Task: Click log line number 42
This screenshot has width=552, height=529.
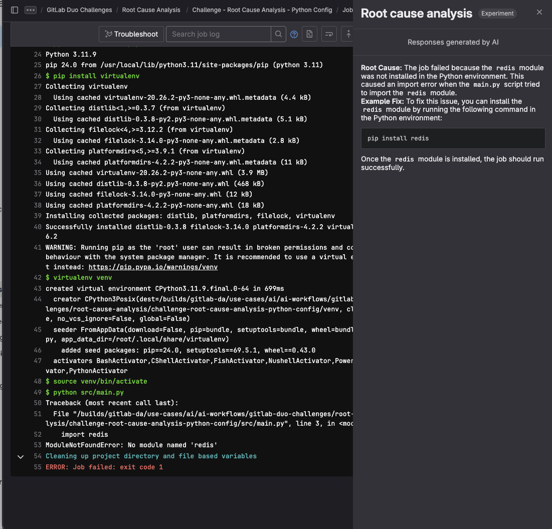Action: (x=38, y=277)
